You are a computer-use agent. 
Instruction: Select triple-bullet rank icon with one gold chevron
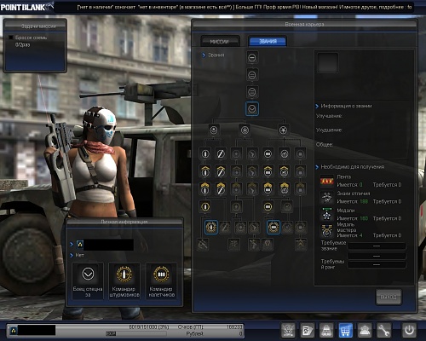coord(268,171)
